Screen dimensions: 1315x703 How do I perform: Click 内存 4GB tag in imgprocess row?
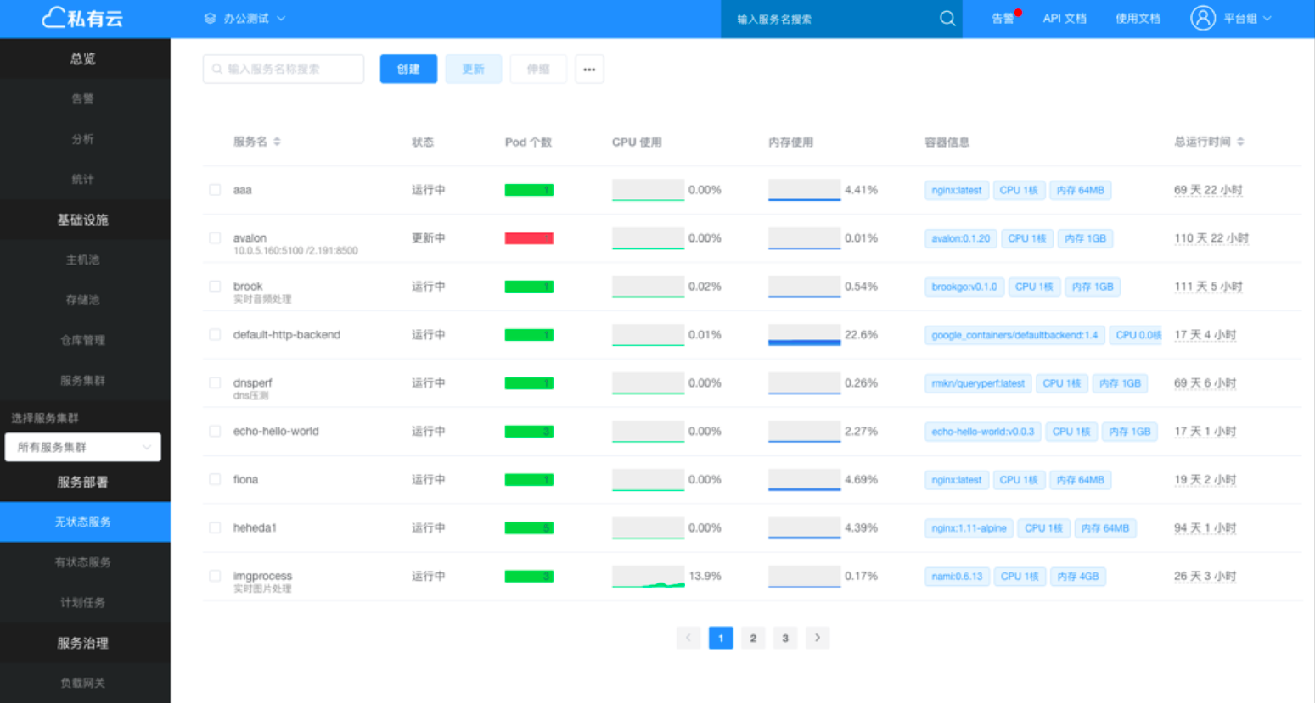coord(1077,577)
